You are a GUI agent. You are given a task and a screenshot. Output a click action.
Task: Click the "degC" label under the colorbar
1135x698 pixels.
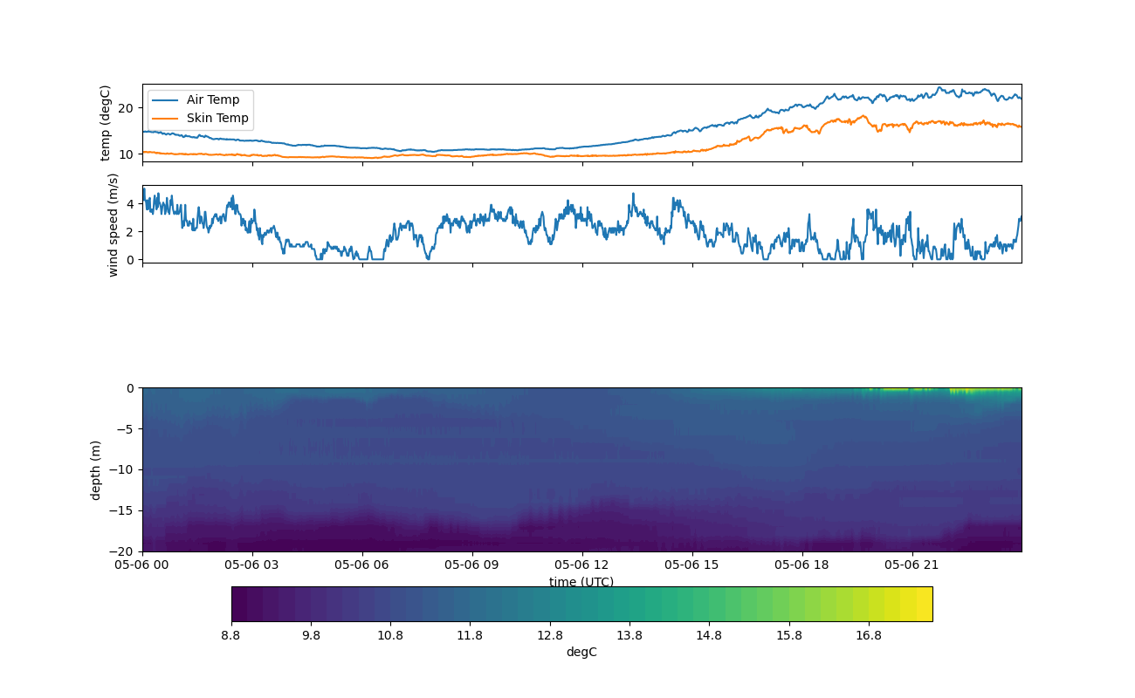581,653
